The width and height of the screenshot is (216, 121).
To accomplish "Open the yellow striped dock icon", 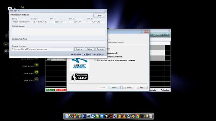I will [133, 116].
